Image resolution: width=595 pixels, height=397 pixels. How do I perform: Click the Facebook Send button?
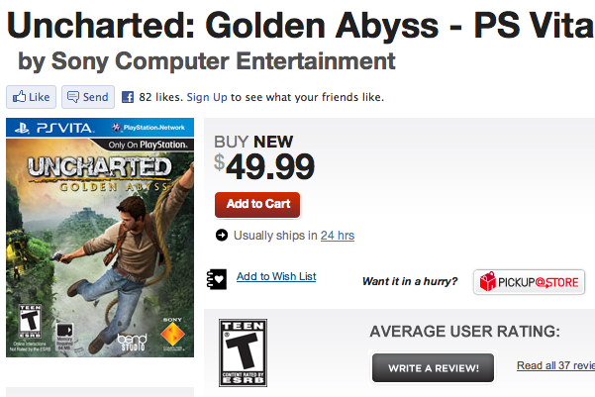pyautogui.click(x=86, y=97)
